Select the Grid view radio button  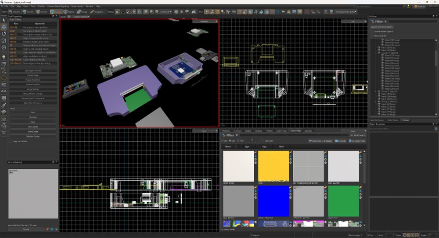(x=230, y=141)
